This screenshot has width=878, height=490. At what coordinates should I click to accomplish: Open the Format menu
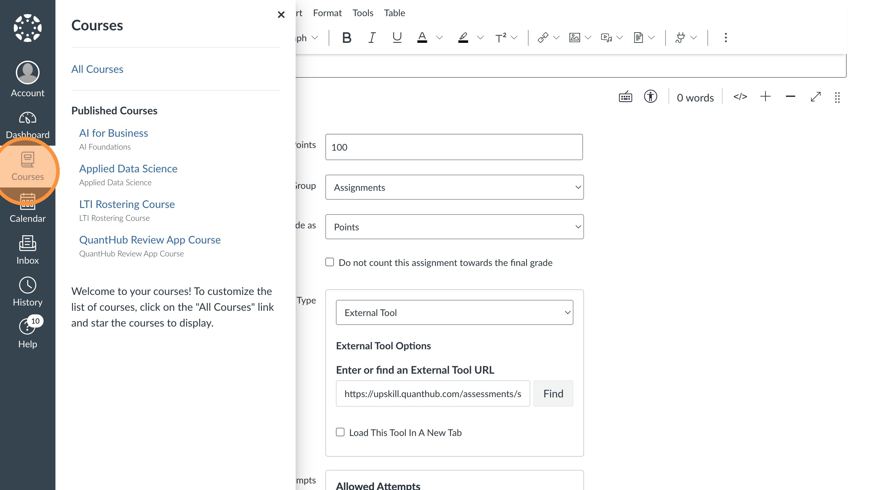point(327,13)
